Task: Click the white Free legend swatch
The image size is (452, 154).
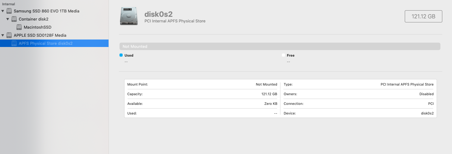Action: (283, 55)
